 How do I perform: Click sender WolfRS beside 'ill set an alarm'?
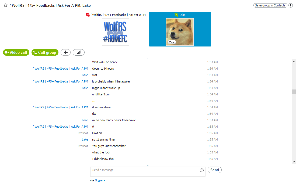[61, 107]
